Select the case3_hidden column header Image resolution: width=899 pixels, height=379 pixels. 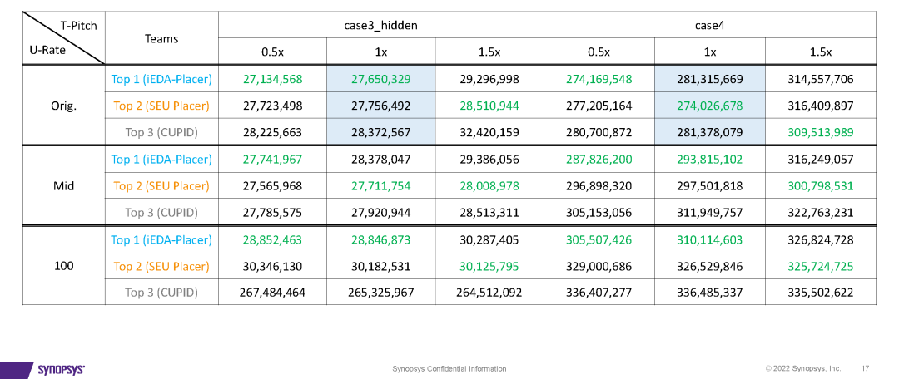coord(380,25)
